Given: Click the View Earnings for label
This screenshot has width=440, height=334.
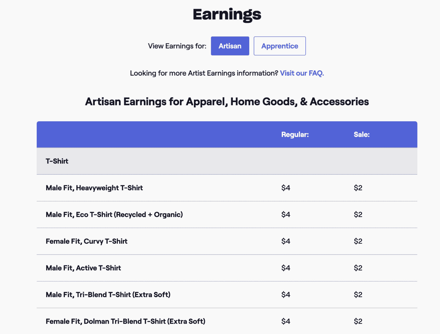Looking at the screenshot, I should [x=177, y=46].
